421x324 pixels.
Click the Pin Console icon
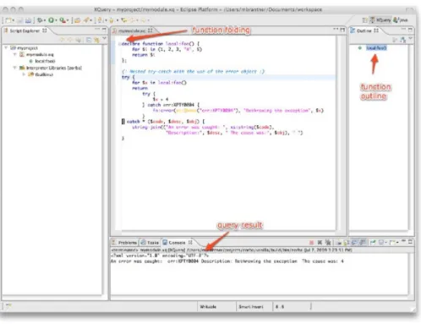click(373, 242)
